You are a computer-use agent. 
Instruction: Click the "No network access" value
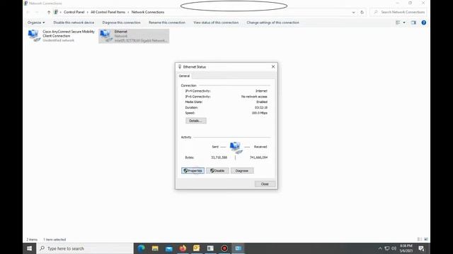point(254,97)
